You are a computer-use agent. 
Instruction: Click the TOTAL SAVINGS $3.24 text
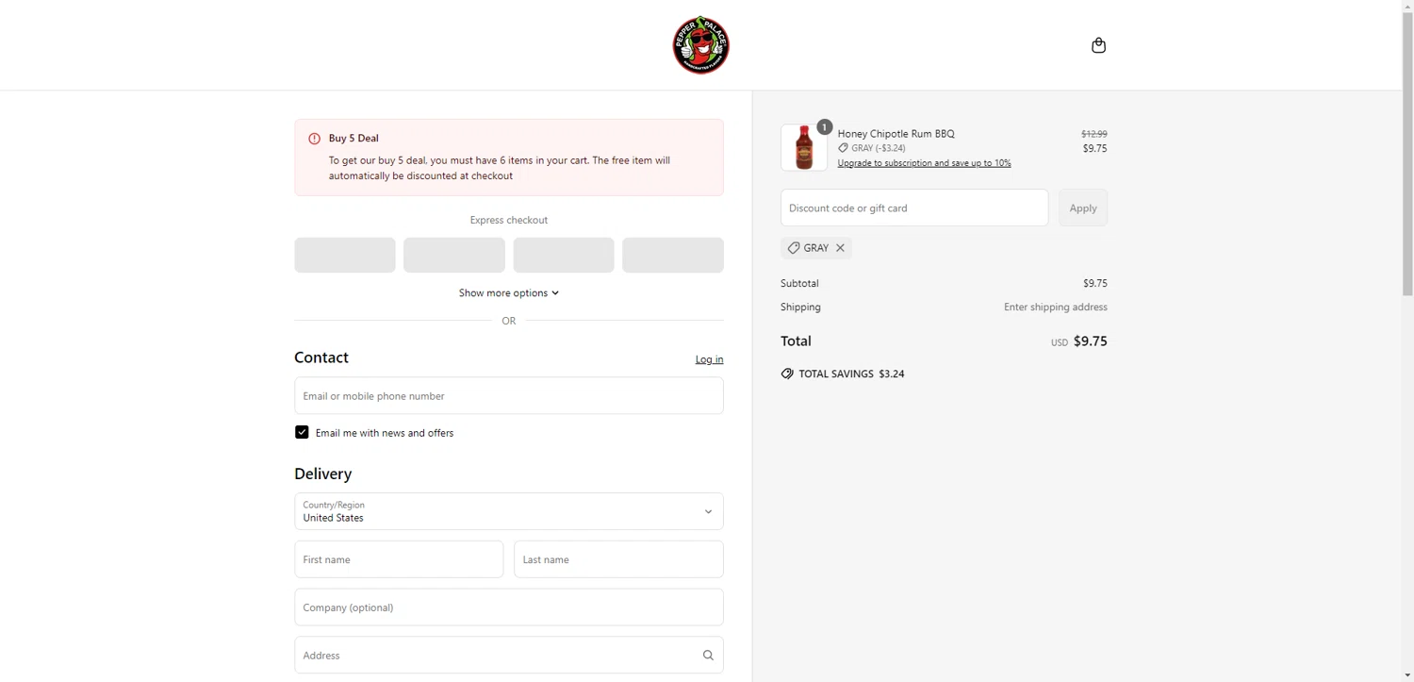coord(851,374)
